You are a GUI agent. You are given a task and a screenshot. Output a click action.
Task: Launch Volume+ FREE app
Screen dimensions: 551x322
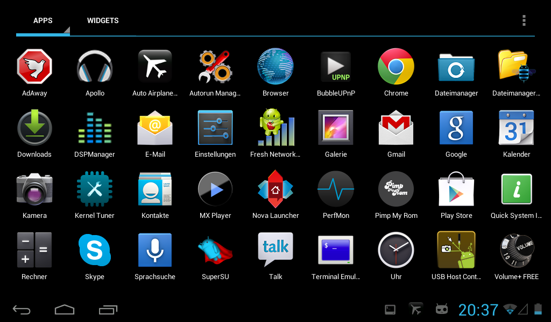(516, 250)
